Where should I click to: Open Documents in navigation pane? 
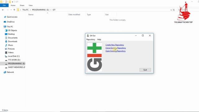[13, 38]
